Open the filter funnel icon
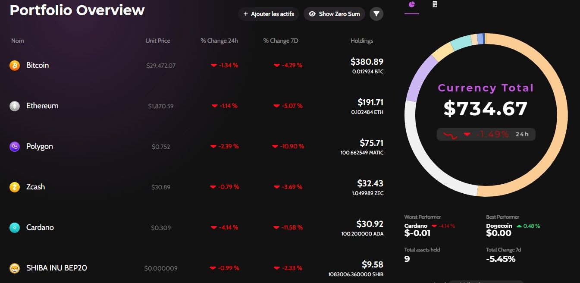This screenshot has width=580, height=283. point(376,14)
